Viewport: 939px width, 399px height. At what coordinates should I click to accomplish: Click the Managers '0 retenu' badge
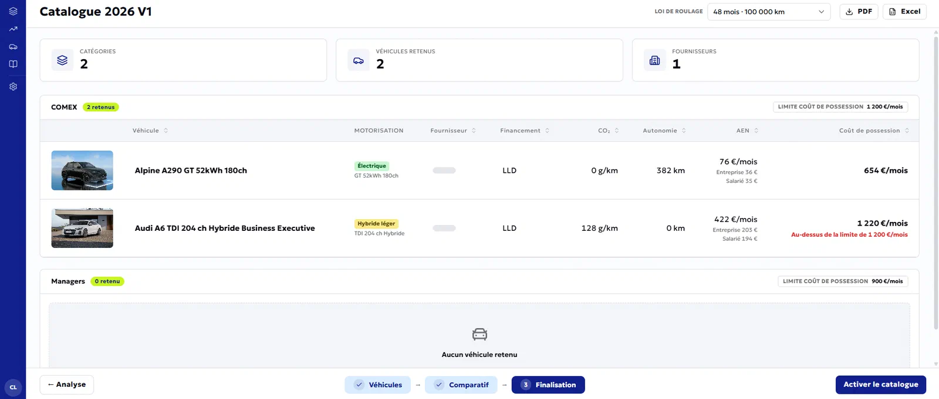[107, 281]
